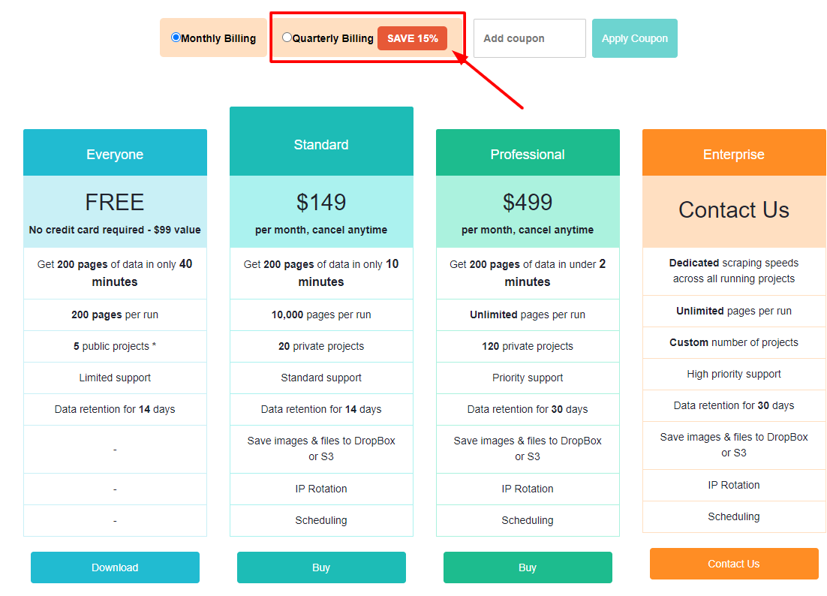Click the IP Rotation row under Standard
Viewport: 827px width, 596px height.
pos(321,489)
